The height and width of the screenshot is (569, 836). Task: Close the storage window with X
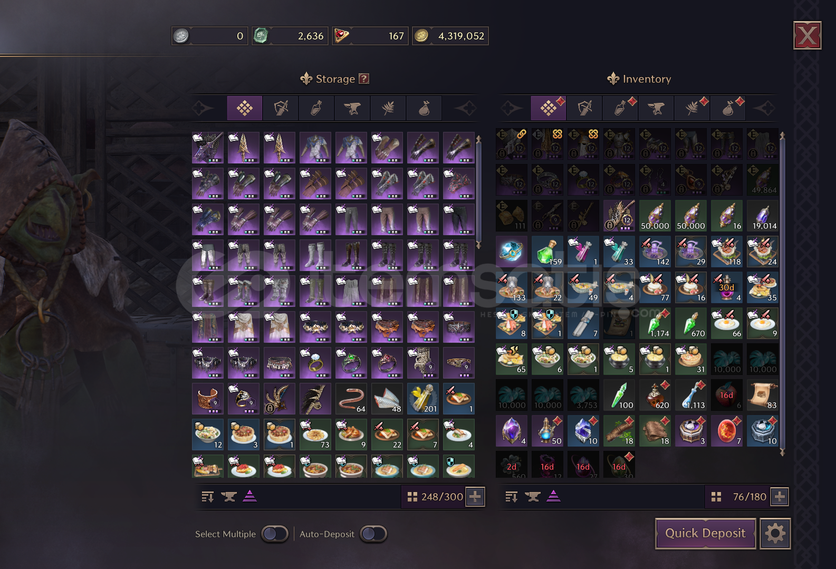tap(807, 36)
